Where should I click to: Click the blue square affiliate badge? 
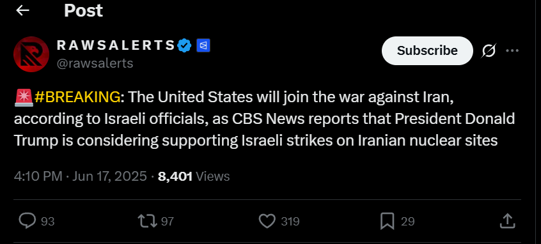click(x=203, y=45)
